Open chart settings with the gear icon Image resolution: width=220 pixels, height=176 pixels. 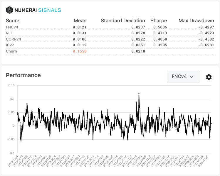coord(209,77)
